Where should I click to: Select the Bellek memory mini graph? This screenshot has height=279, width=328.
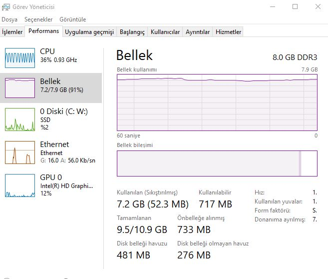[20, 88]
